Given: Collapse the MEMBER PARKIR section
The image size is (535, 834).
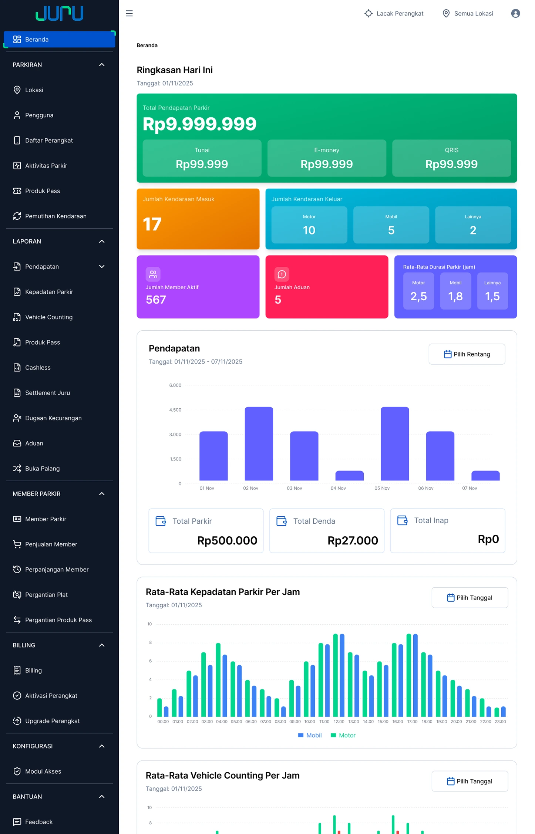Looking at the screenshot, I should 102,494.
